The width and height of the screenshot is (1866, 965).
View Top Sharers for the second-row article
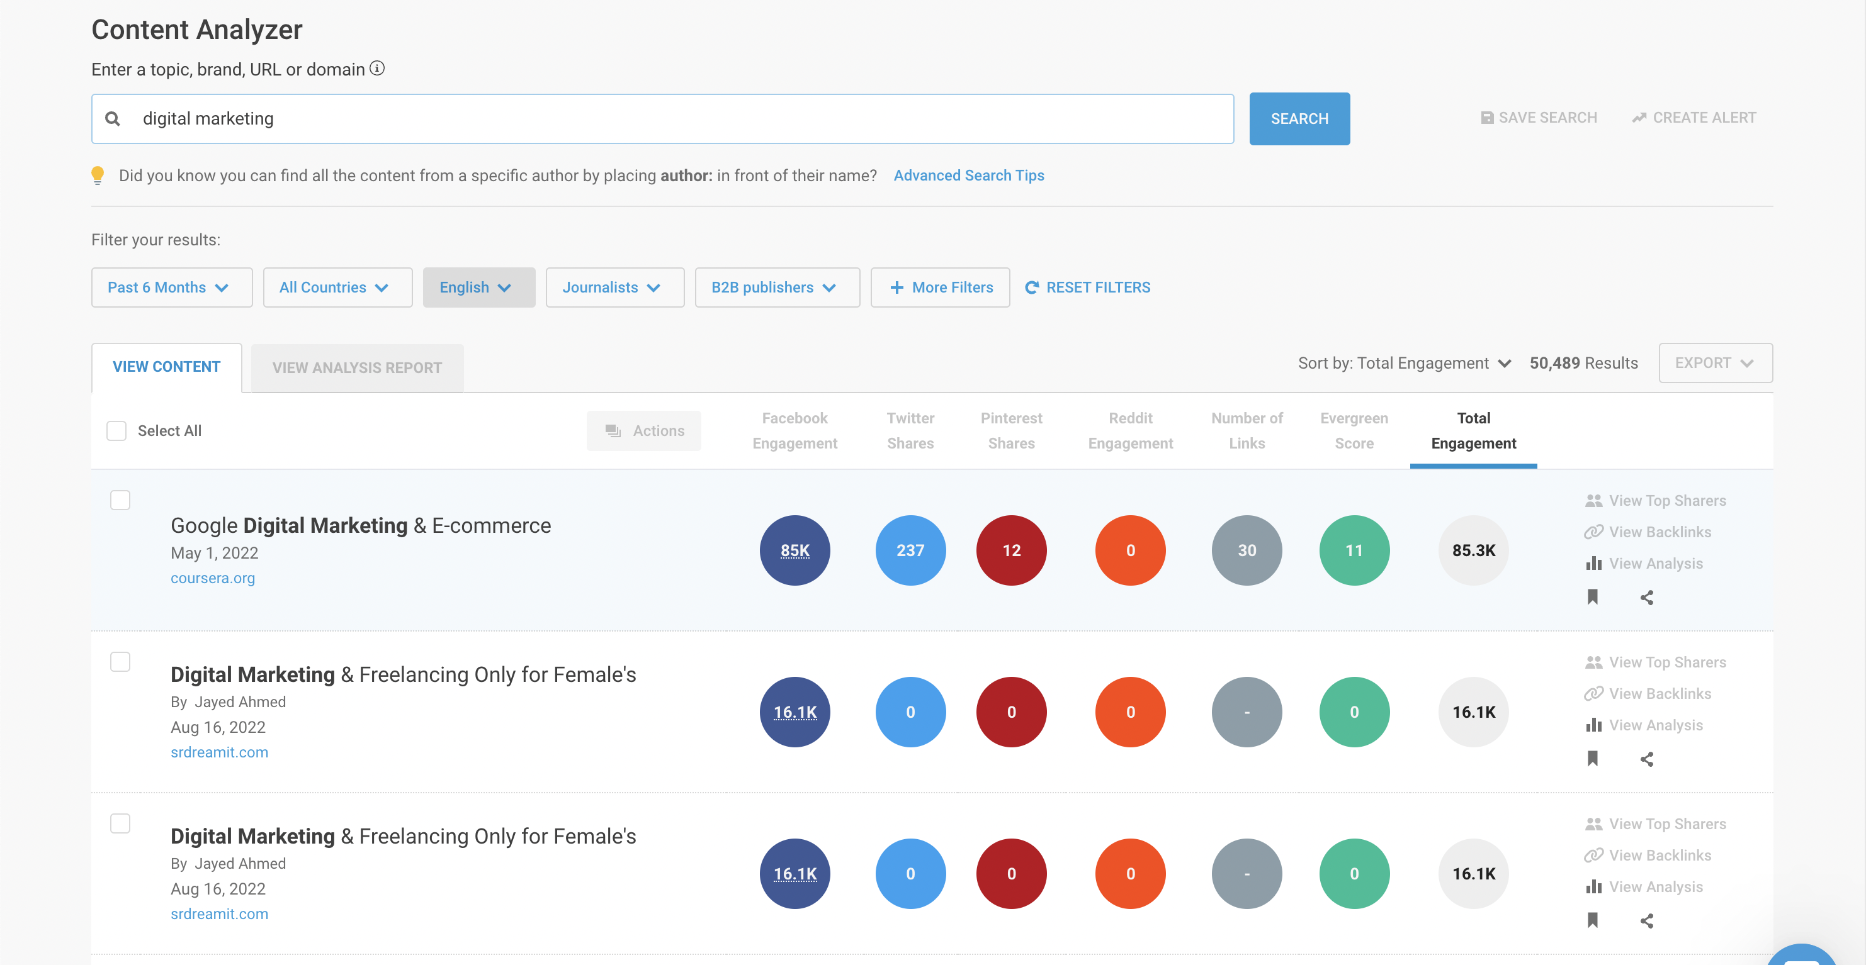click(1655, 662)
